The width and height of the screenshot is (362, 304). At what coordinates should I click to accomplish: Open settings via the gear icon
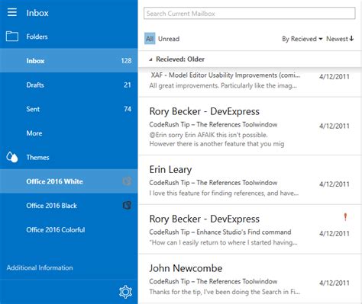coord(125,292)
